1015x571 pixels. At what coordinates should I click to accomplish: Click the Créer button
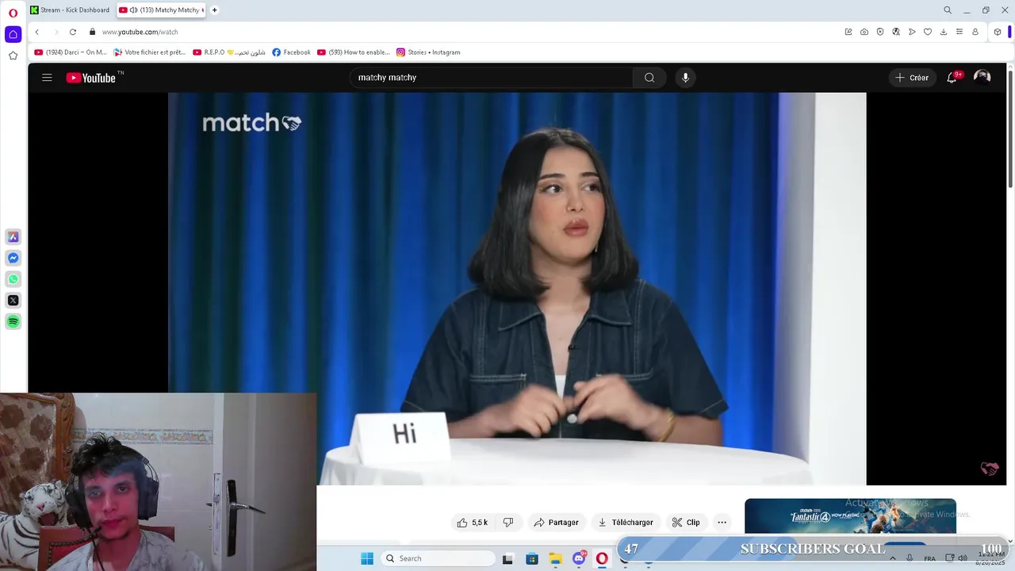click(x=912, y=78)
